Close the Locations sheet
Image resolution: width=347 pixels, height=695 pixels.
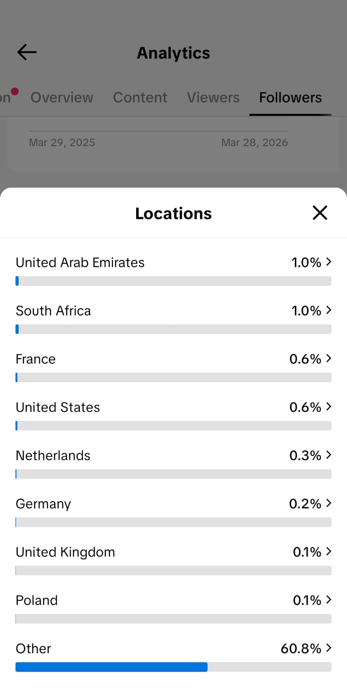click(x=320, y=213)
